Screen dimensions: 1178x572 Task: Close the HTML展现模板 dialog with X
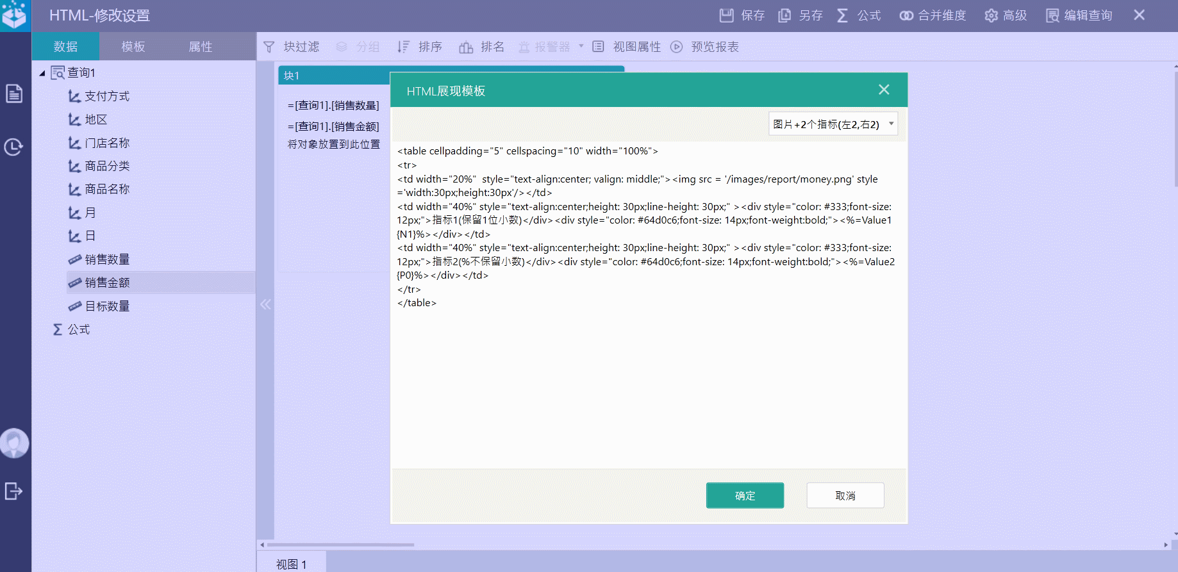(x=884, y=90)
